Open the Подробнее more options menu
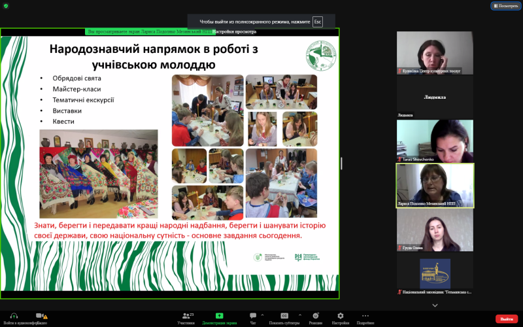The height and width of the screenshot is (327, 523). coord(365,317)
